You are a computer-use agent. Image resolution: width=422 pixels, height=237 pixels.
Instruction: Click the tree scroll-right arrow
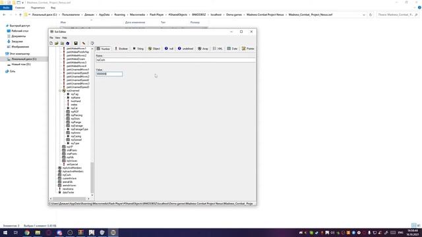pos(88,199)
